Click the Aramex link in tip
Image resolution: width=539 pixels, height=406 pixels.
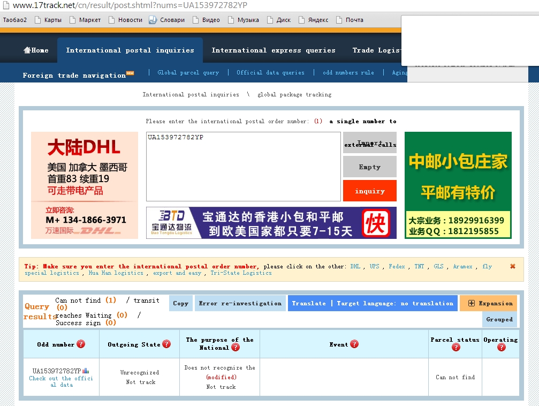point(462,266)
